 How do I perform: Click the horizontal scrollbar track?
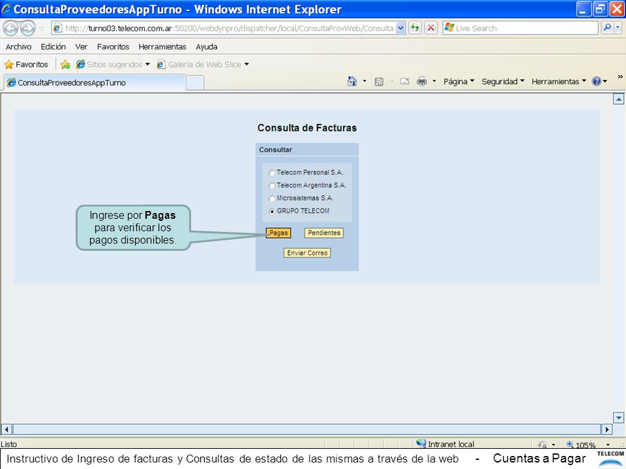coord(306,429)
